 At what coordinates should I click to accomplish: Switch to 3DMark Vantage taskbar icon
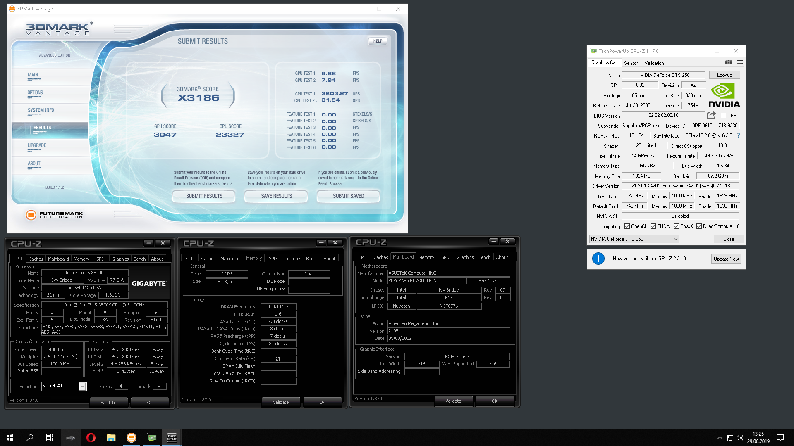[132, 438]
